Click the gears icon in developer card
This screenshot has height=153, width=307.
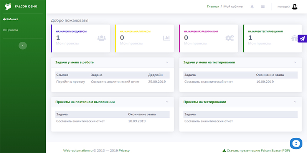229,38
